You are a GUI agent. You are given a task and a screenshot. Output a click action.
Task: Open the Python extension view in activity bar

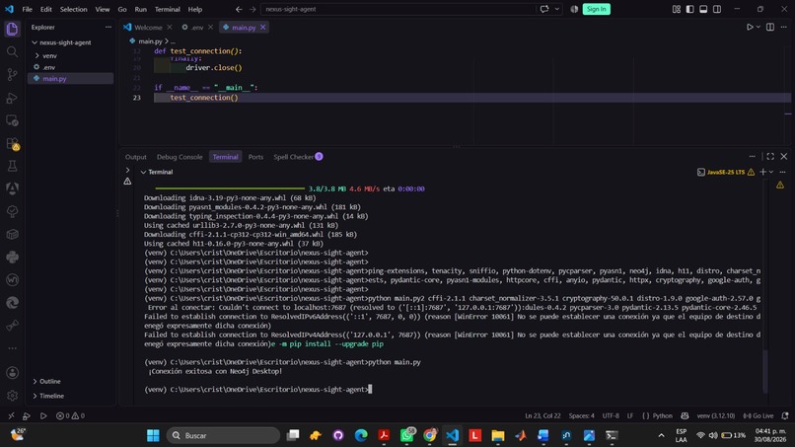coord(12,258)
